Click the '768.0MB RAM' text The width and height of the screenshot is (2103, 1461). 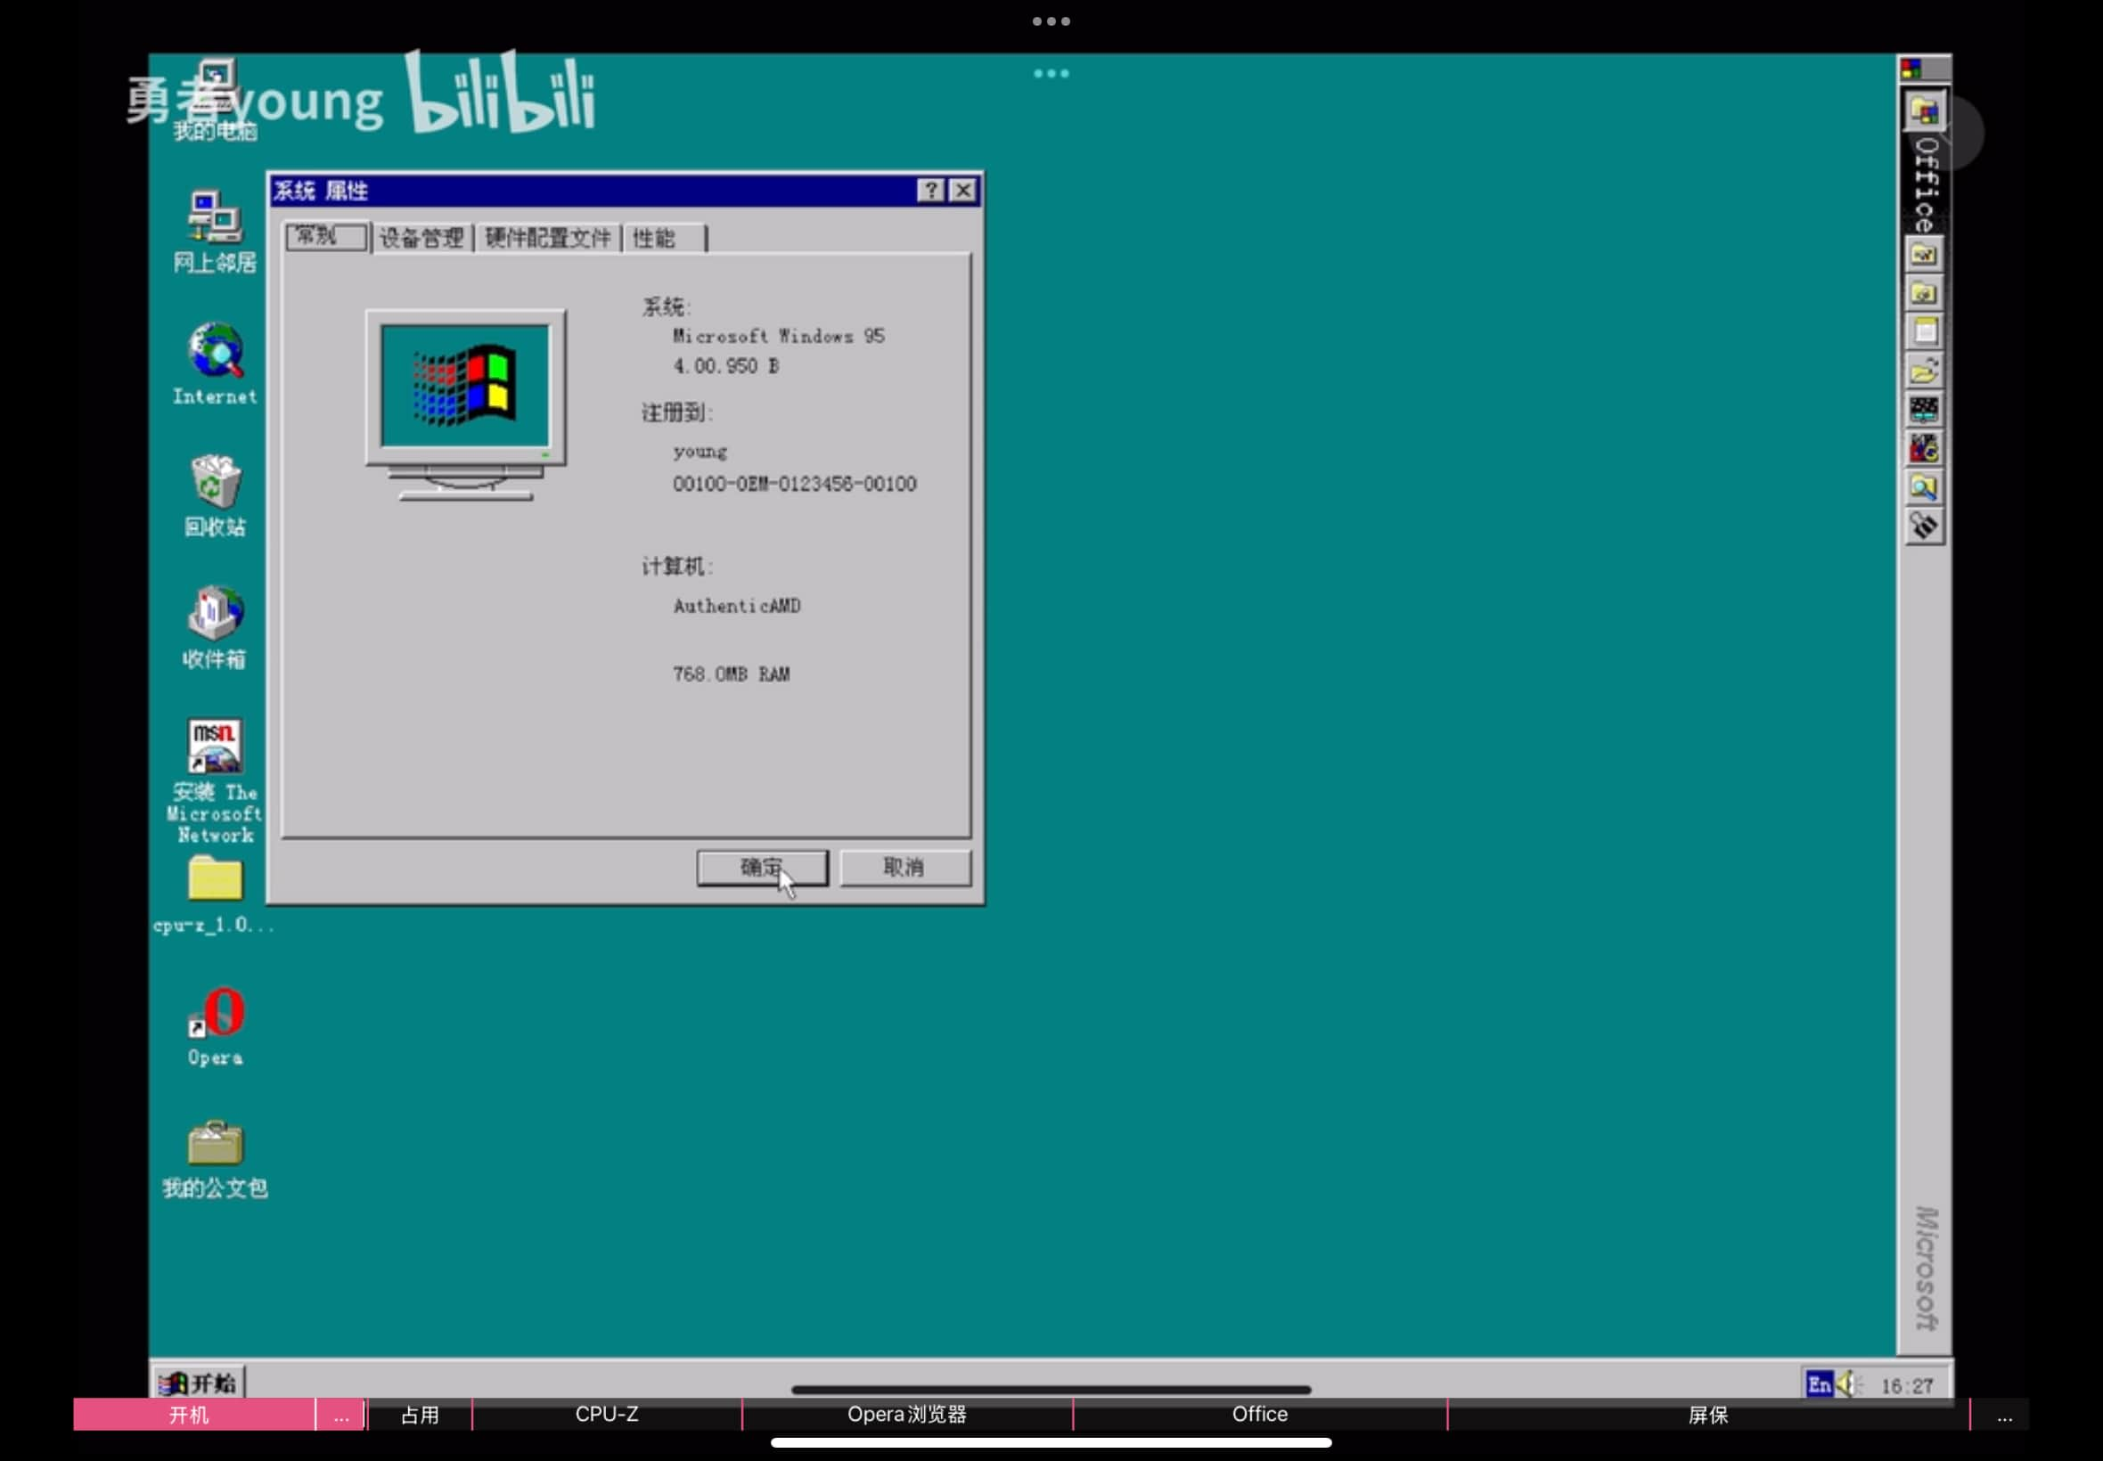point(732,674)
